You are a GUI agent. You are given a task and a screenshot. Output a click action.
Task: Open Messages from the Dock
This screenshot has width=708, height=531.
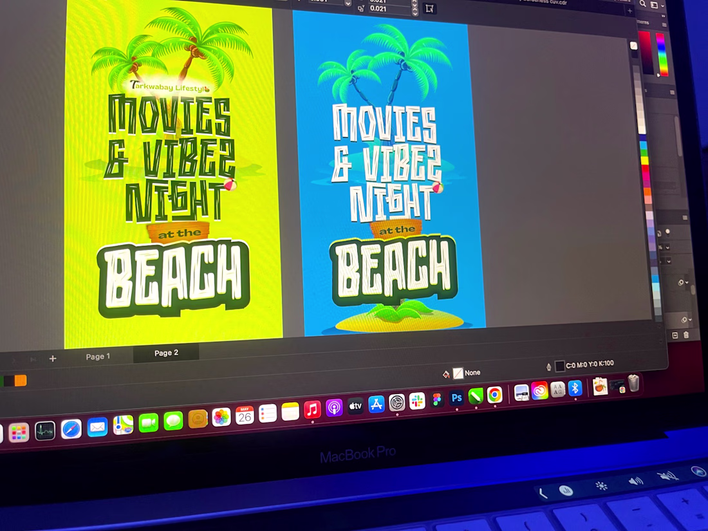tap(173, 422)
